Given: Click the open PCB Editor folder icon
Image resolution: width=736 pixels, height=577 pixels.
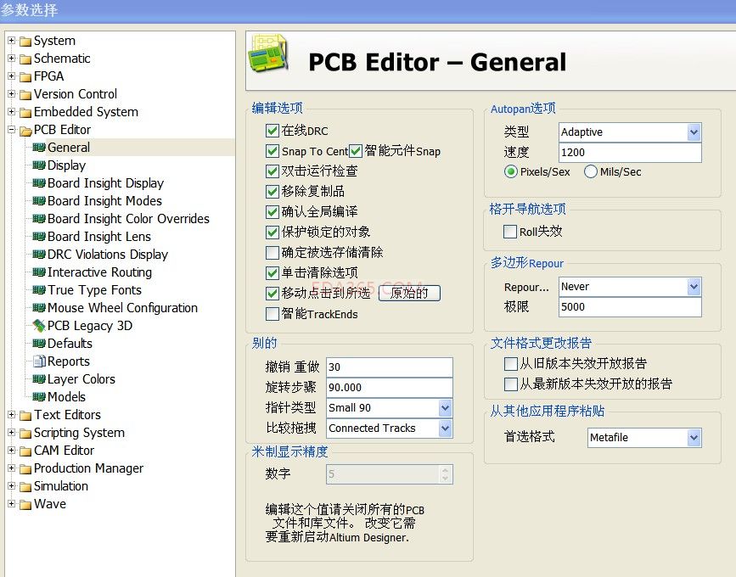Looking at the screenshot, I should pos(25,131).
